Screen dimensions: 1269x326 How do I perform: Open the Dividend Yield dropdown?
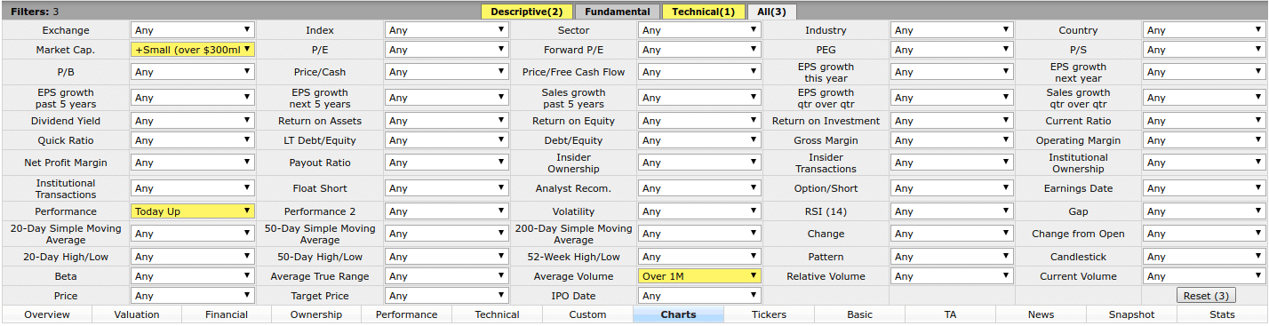click(193, 121)
